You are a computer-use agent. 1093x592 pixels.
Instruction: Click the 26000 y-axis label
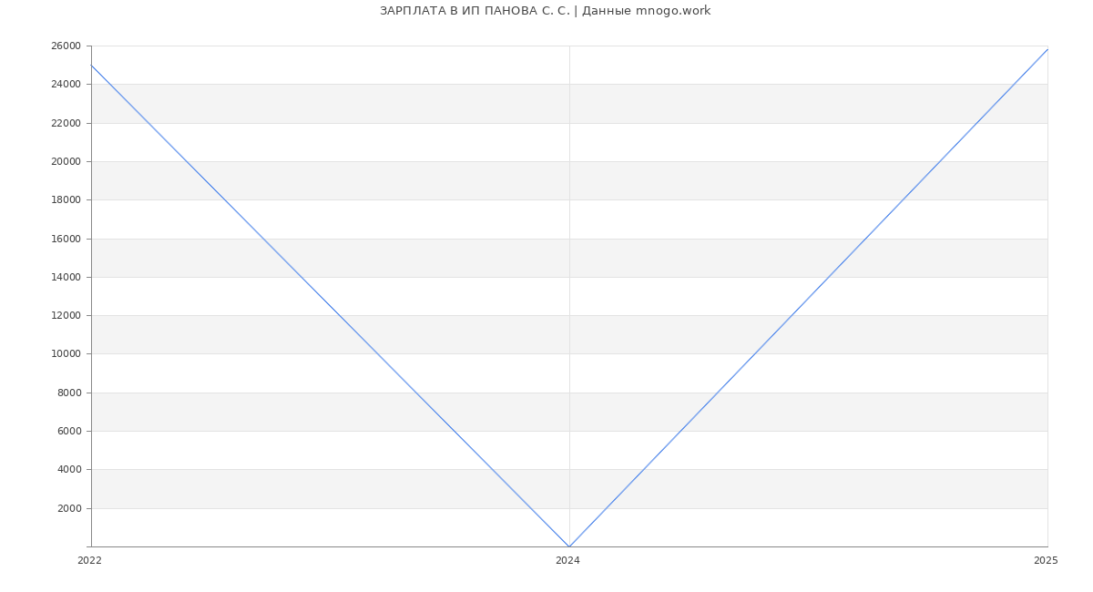pos(66,46)
